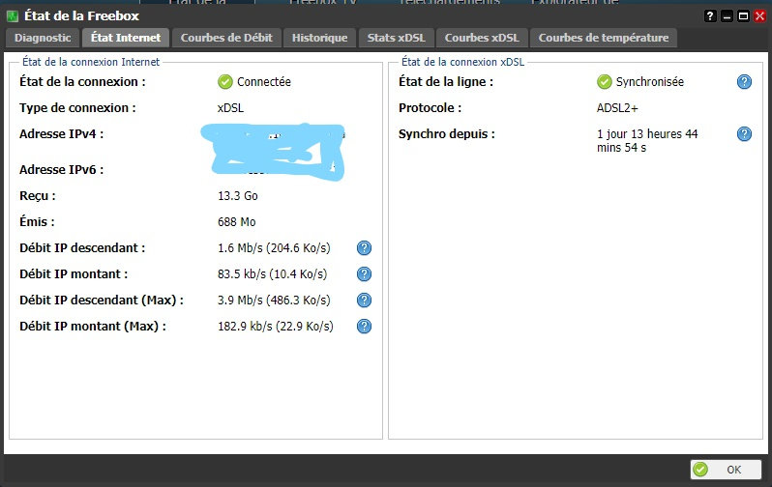Open help for Débit IP montant (Max)
The height and width of the screenshot is (487, 772).
364,327
